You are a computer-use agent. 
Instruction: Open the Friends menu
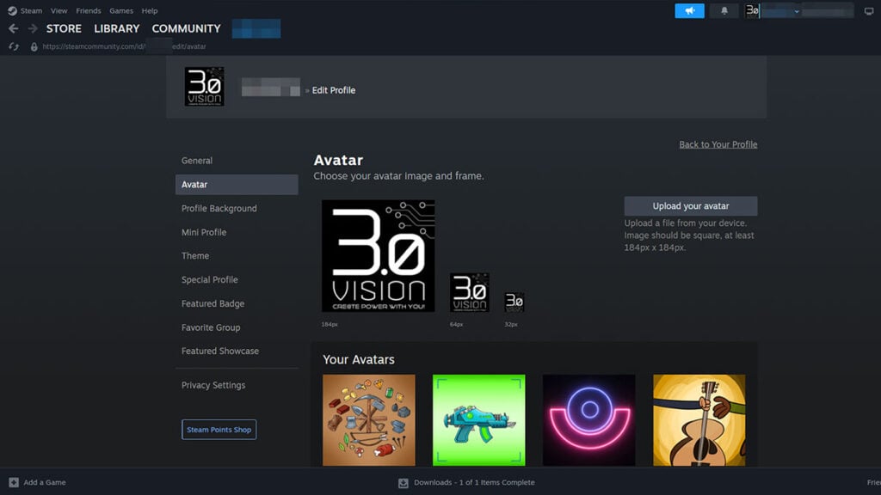pos(88,10)
